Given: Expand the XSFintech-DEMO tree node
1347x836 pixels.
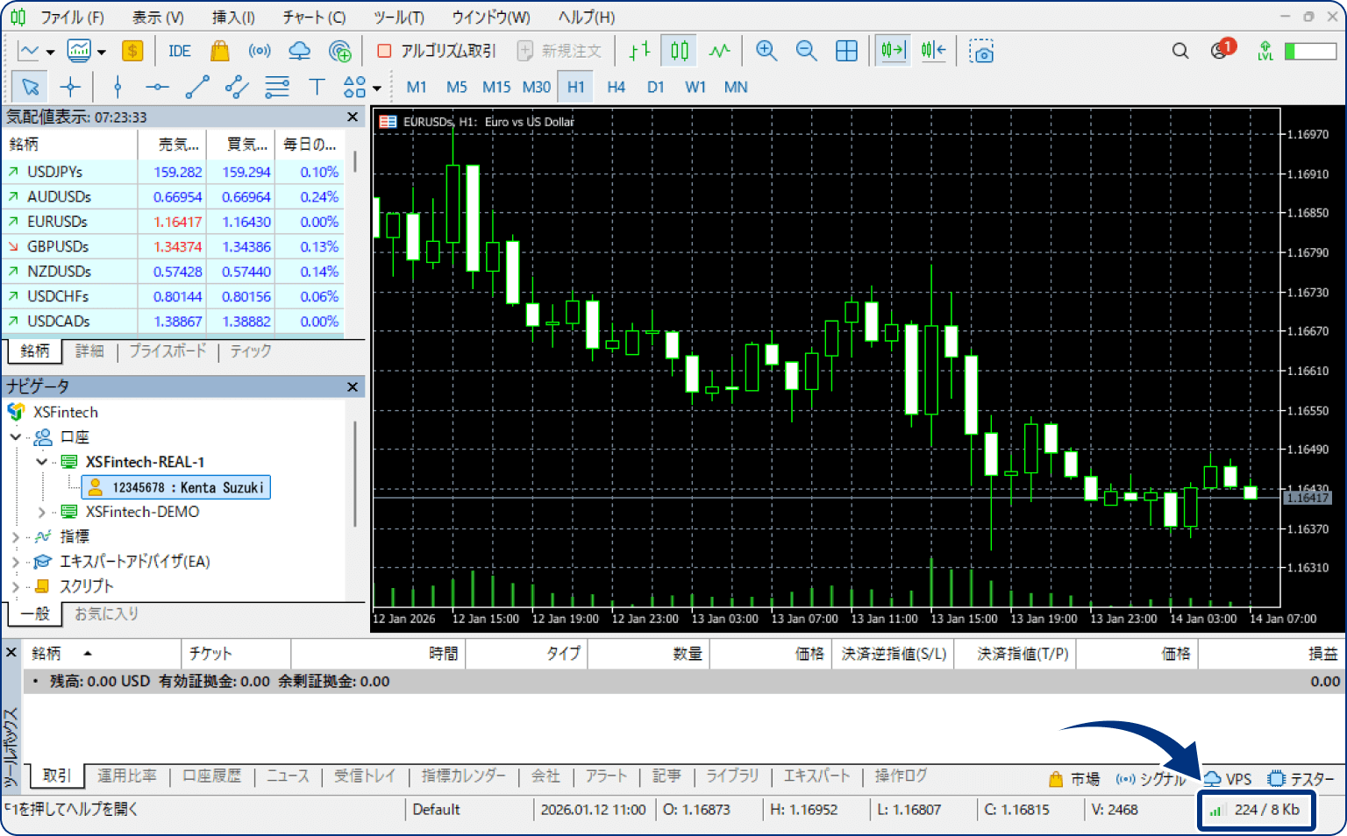Looking at the screenshot, I should pos(41,512).
